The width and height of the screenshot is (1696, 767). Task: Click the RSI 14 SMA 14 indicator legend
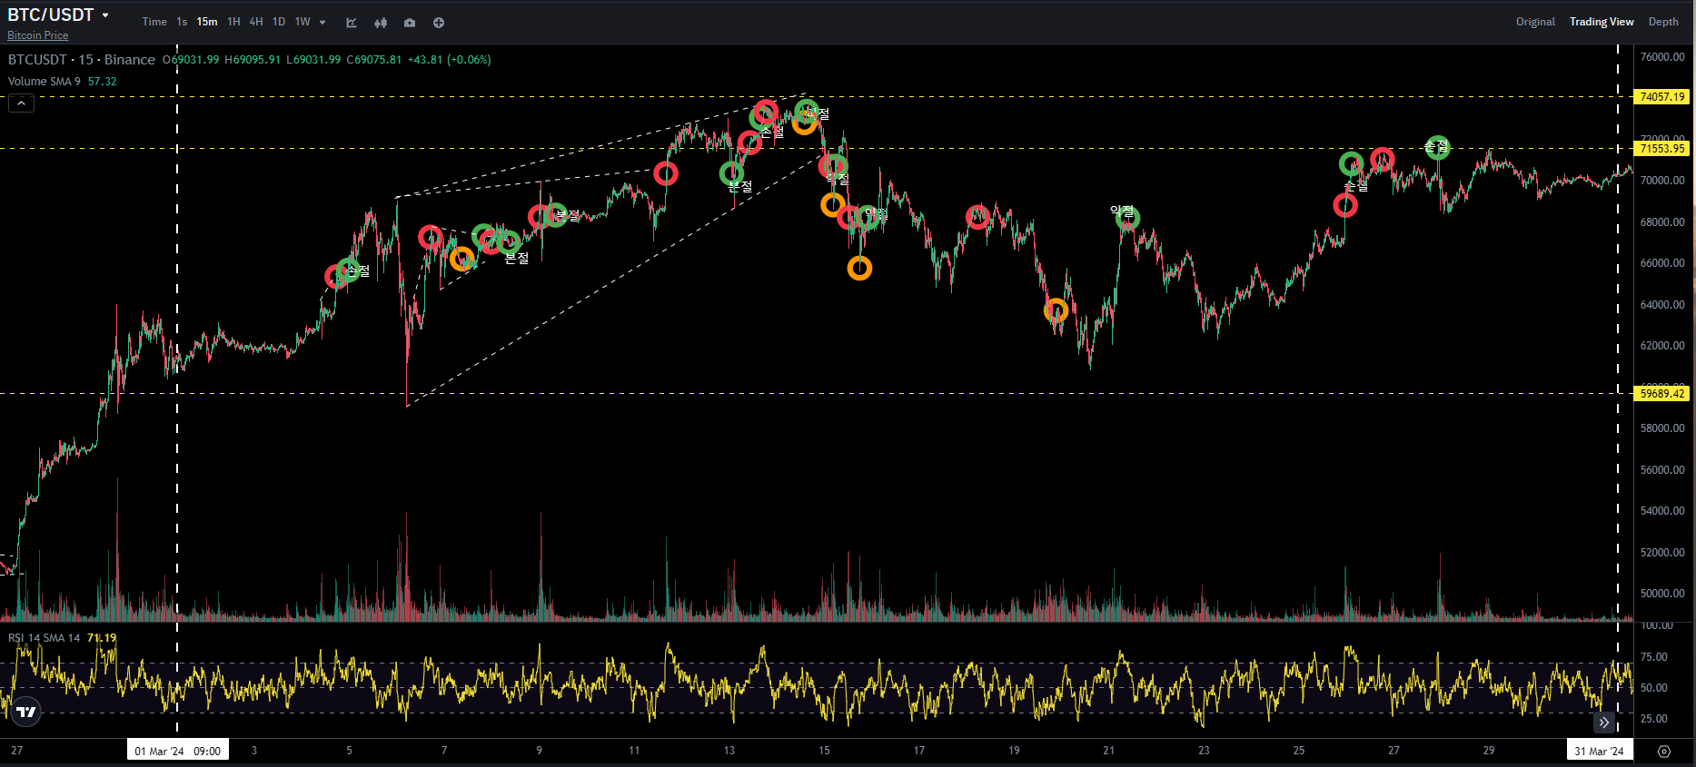click(x=44, y=638)
